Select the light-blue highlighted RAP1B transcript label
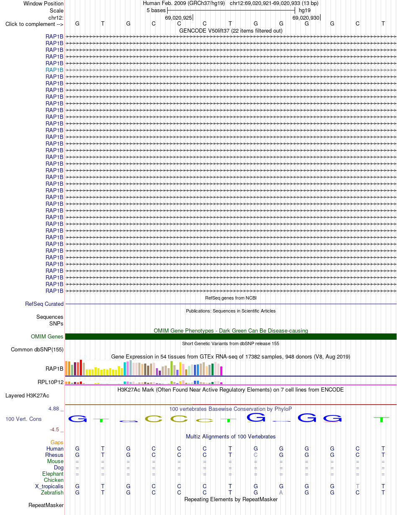 54,70
